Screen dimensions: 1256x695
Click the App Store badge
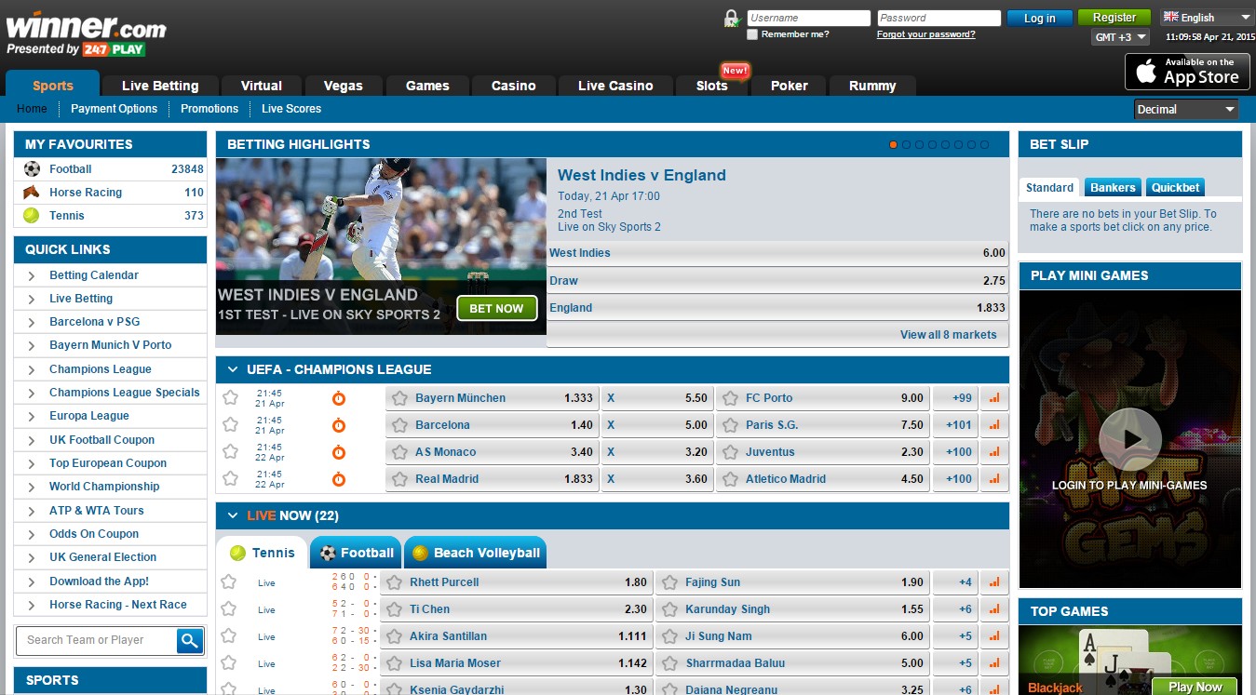(1186, 72)
